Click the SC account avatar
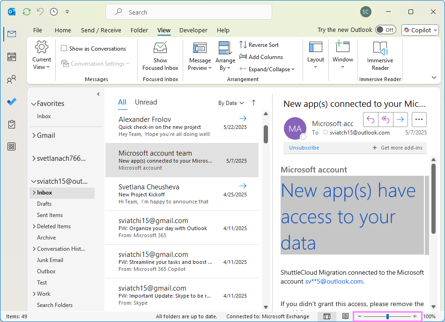The width and height of the screenshot is (445, 322). tap(365, 12)
